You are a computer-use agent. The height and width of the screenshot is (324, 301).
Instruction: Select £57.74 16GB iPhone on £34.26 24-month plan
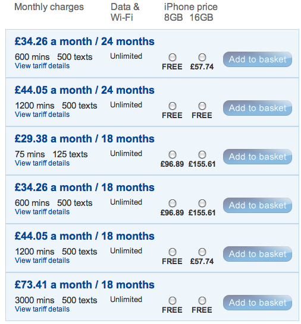tap(202, 57)
